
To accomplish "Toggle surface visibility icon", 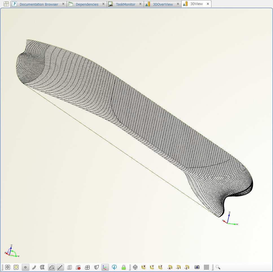I will [x=42, y=267].
